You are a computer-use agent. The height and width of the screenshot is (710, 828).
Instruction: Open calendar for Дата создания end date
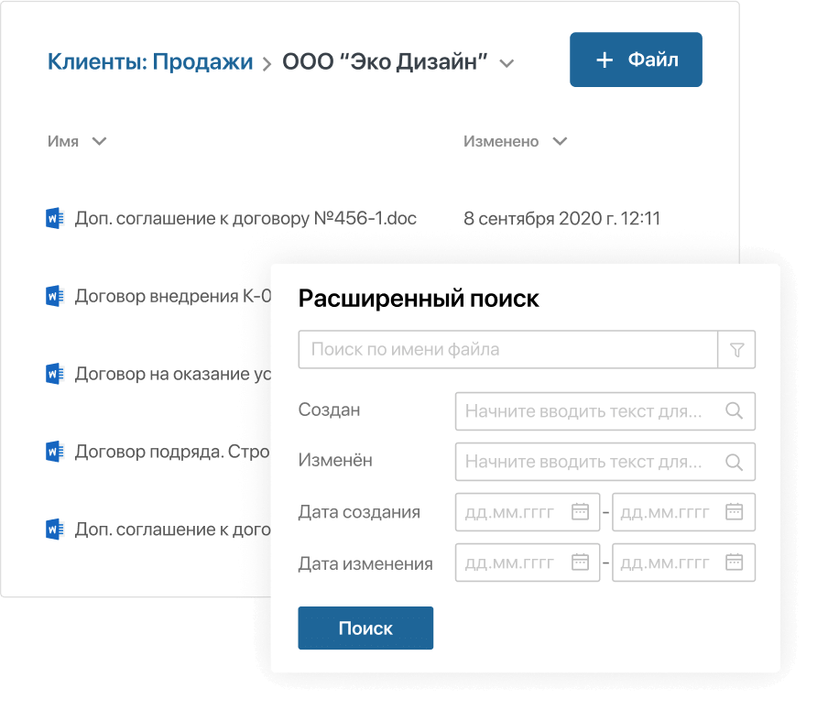point(735,511)
